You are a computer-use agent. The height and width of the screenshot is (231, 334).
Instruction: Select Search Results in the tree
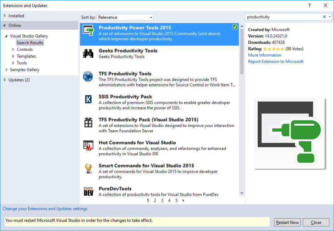pos(30,43)
